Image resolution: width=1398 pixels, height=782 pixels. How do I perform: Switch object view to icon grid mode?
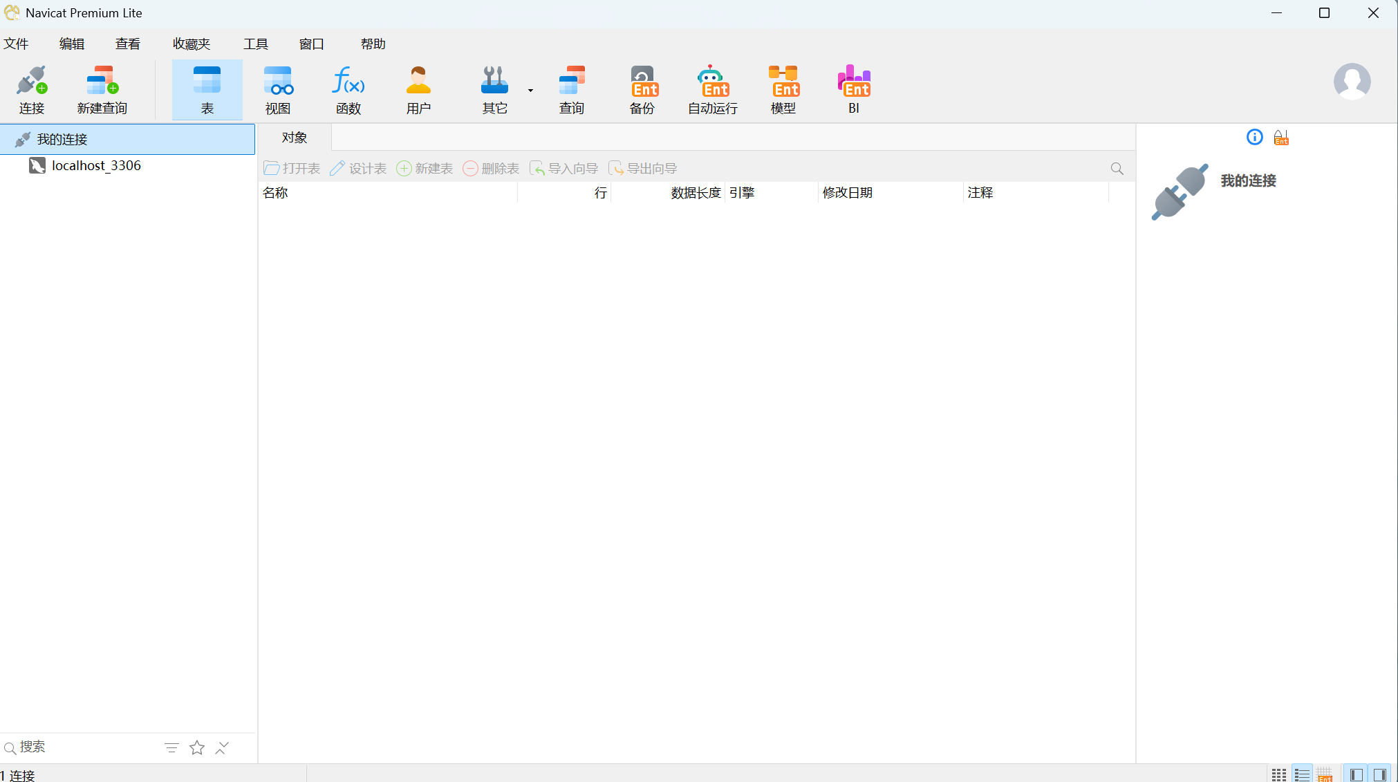pyautogui.click(x=1279, y=774)
